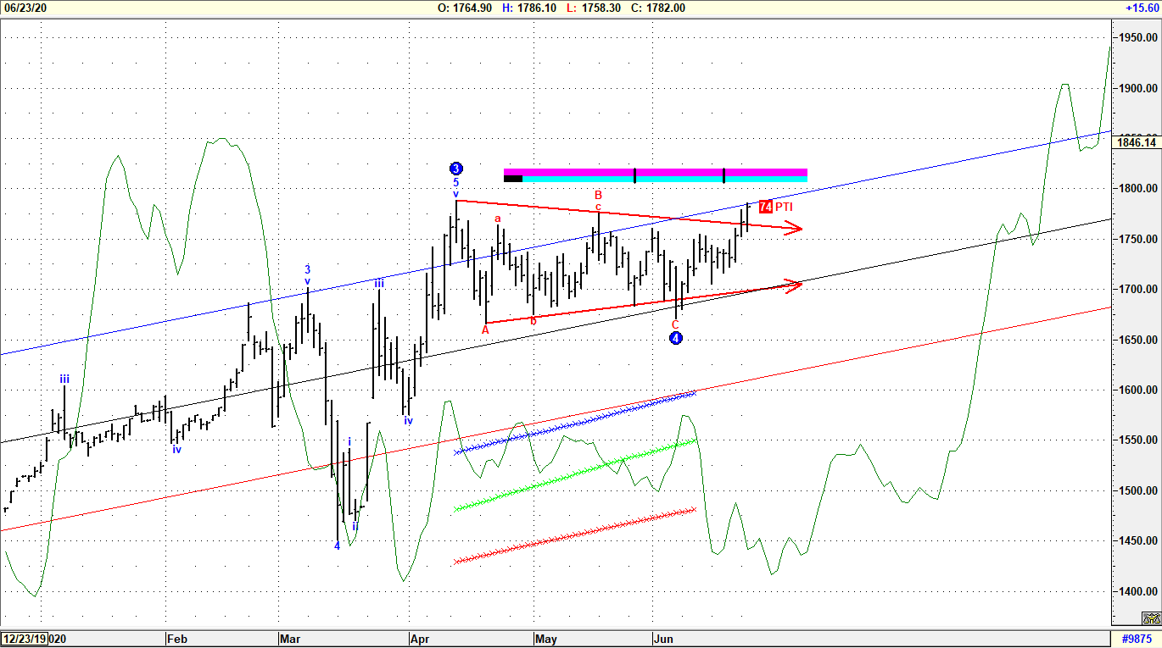Image resolution: width=1162 pixels, height=648 pixels.
Task: Click the blue circled wave 3 marker
Action: click(456, 168)
